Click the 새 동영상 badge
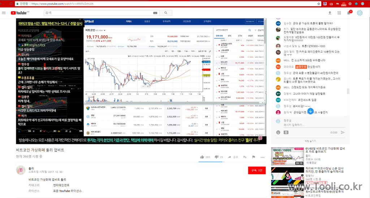Screen dimensions: 370x198 click(311, 163)
